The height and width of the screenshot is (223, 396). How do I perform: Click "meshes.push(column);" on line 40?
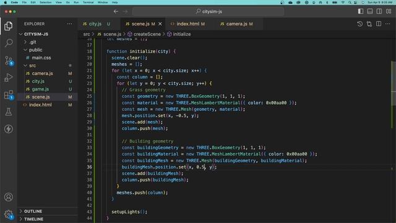tap(142, 193)
